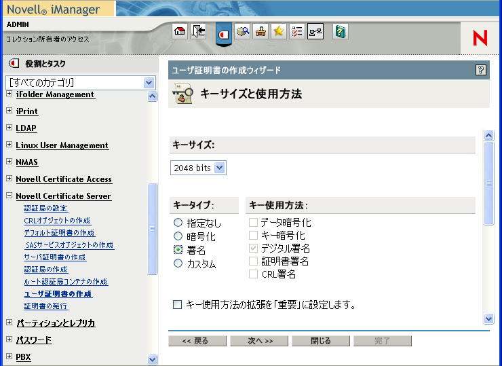Expand the iPrint plus box
502x366 pixels.
[x=9, y=111]
